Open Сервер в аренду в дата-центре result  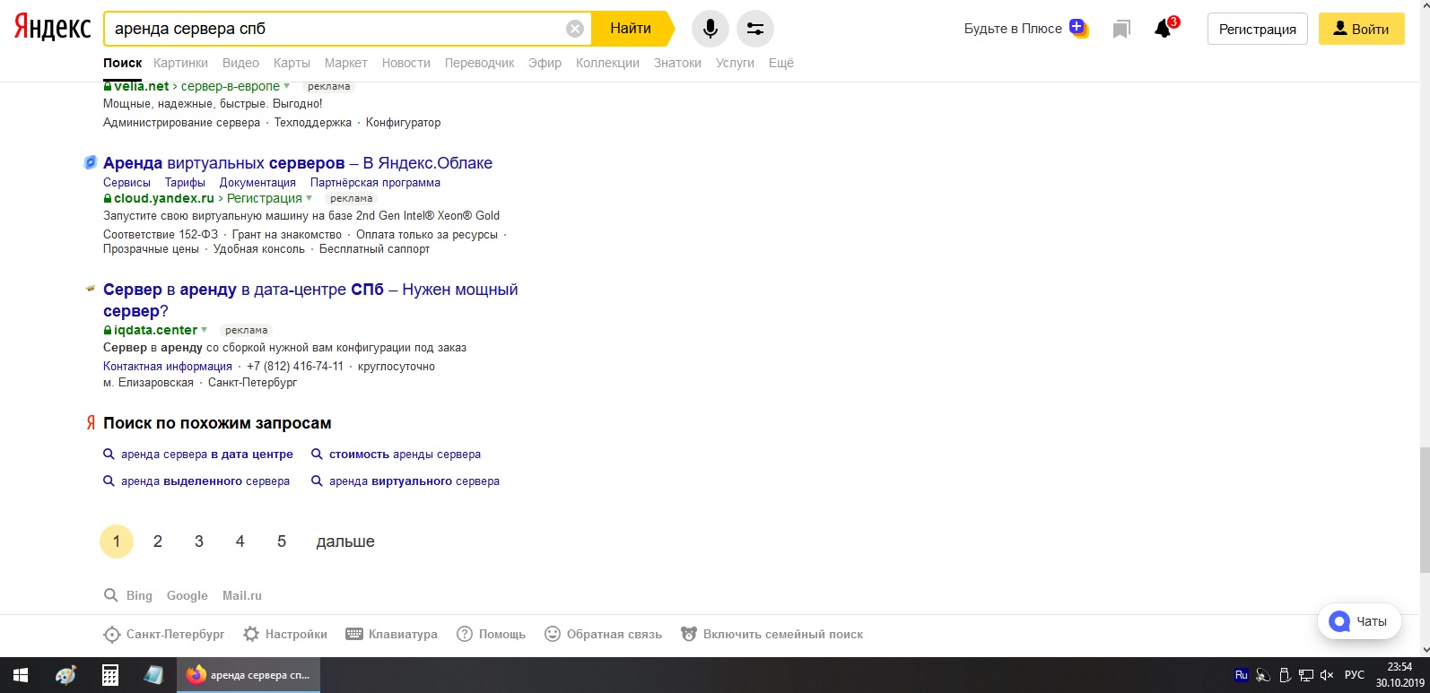310,300
